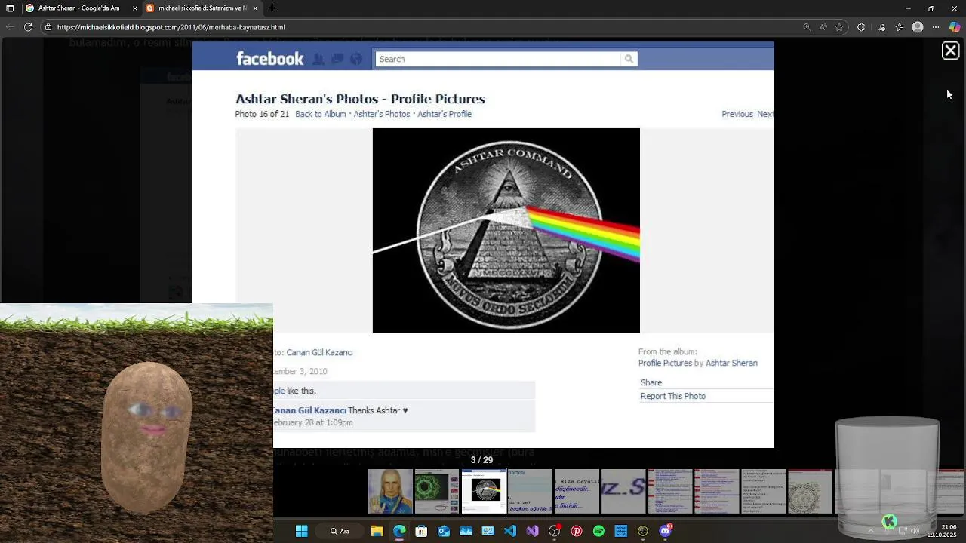Click Report This Photo
966x543 pixels.
pos(672,396)
